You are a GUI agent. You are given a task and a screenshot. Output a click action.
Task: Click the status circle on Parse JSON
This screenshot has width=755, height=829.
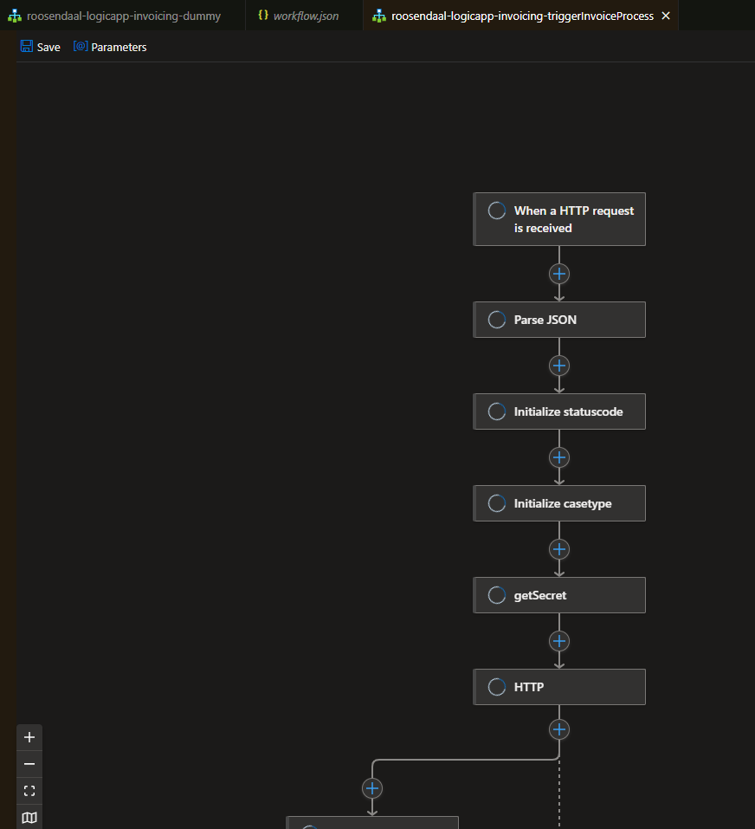(496, 319)
